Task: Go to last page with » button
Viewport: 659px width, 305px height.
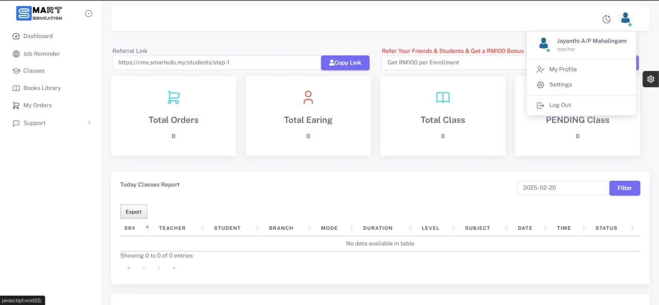Action: pos(174,268)
